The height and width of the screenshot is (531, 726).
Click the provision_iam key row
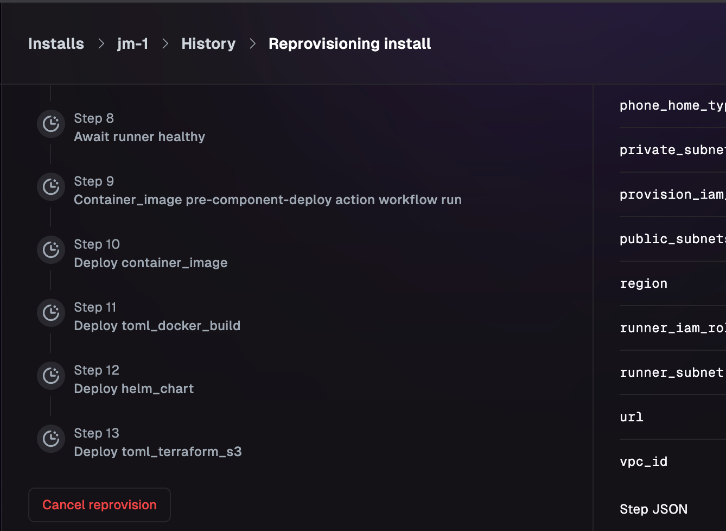click(673, 194)
